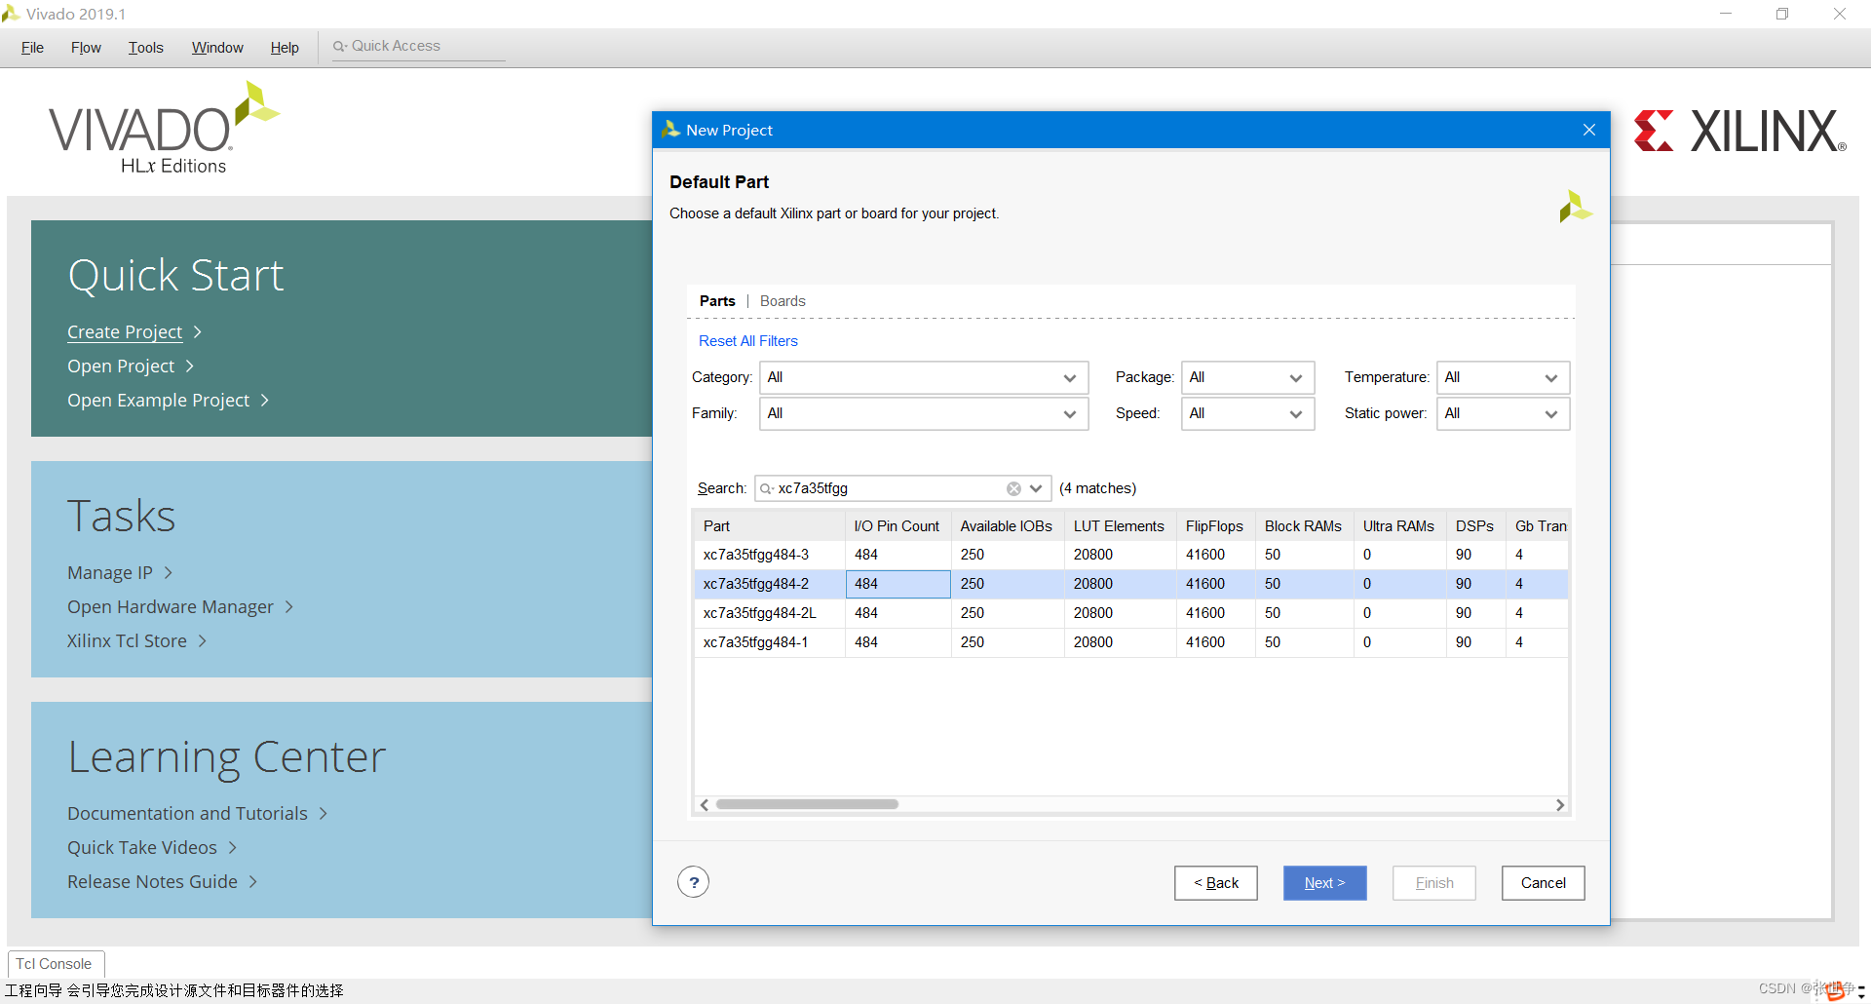Click the Back button
This screenshot has height=1004, width=1871.
pyautogui.click(x=1216, y=883)
